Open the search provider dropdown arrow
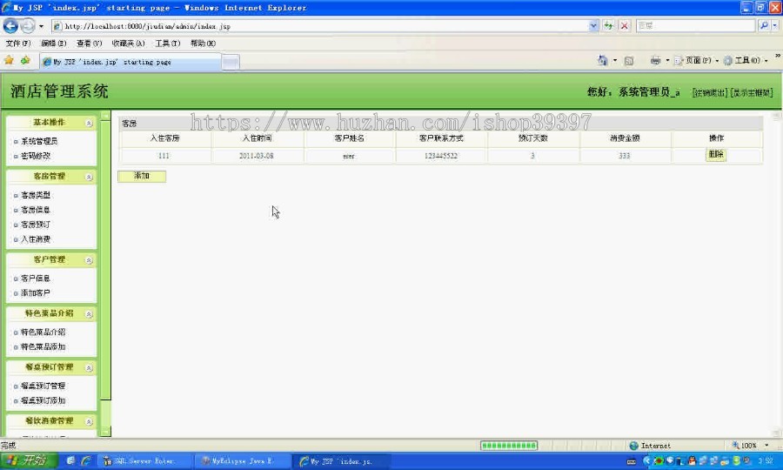Image resolution: width=783 pixels, height=470 pixels. [774, 25]
